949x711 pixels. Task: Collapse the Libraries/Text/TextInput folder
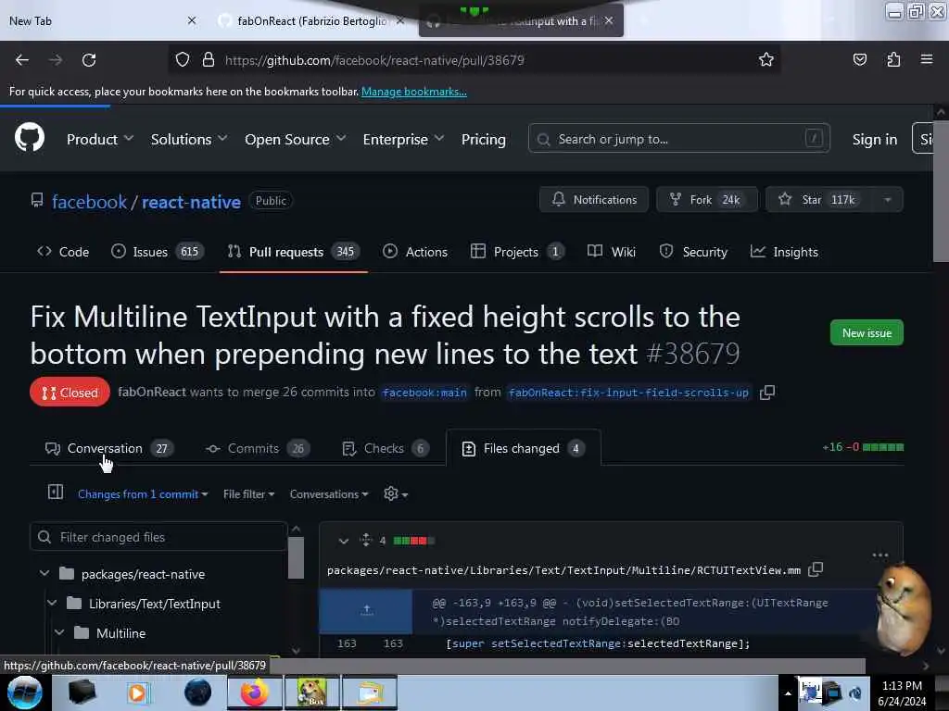[x=52, y=603]
